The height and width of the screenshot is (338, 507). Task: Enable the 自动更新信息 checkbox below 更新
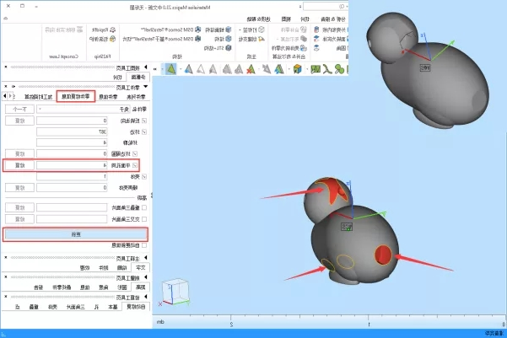point(144,245)
